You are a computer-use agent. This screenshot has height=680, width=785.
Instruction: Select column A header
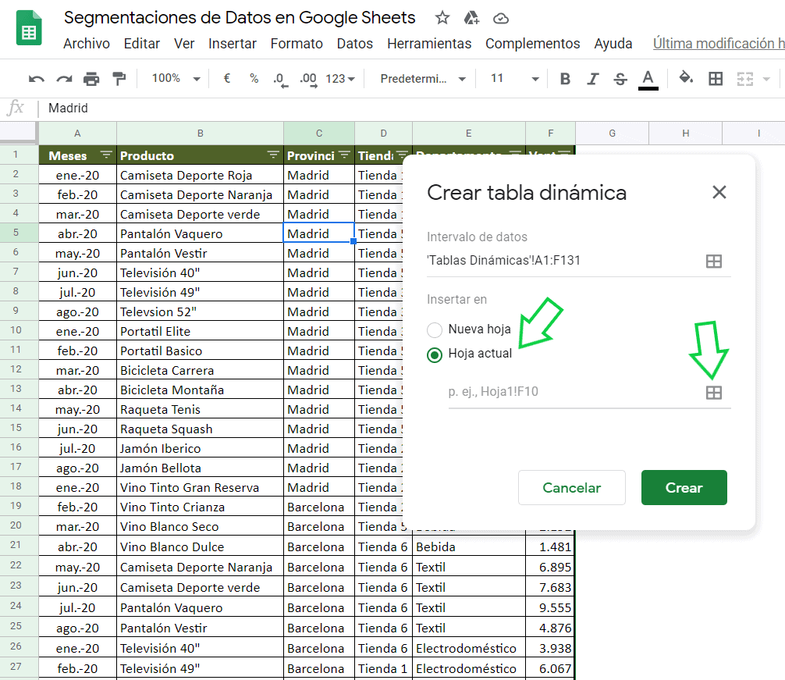click(x=77, y=134)
